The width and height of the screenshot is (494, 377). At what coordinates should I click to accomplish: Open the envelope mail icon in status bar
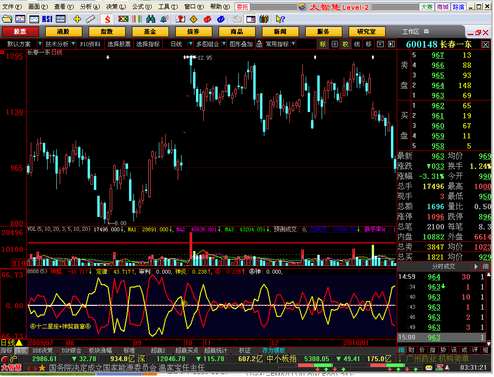point(429,367)
